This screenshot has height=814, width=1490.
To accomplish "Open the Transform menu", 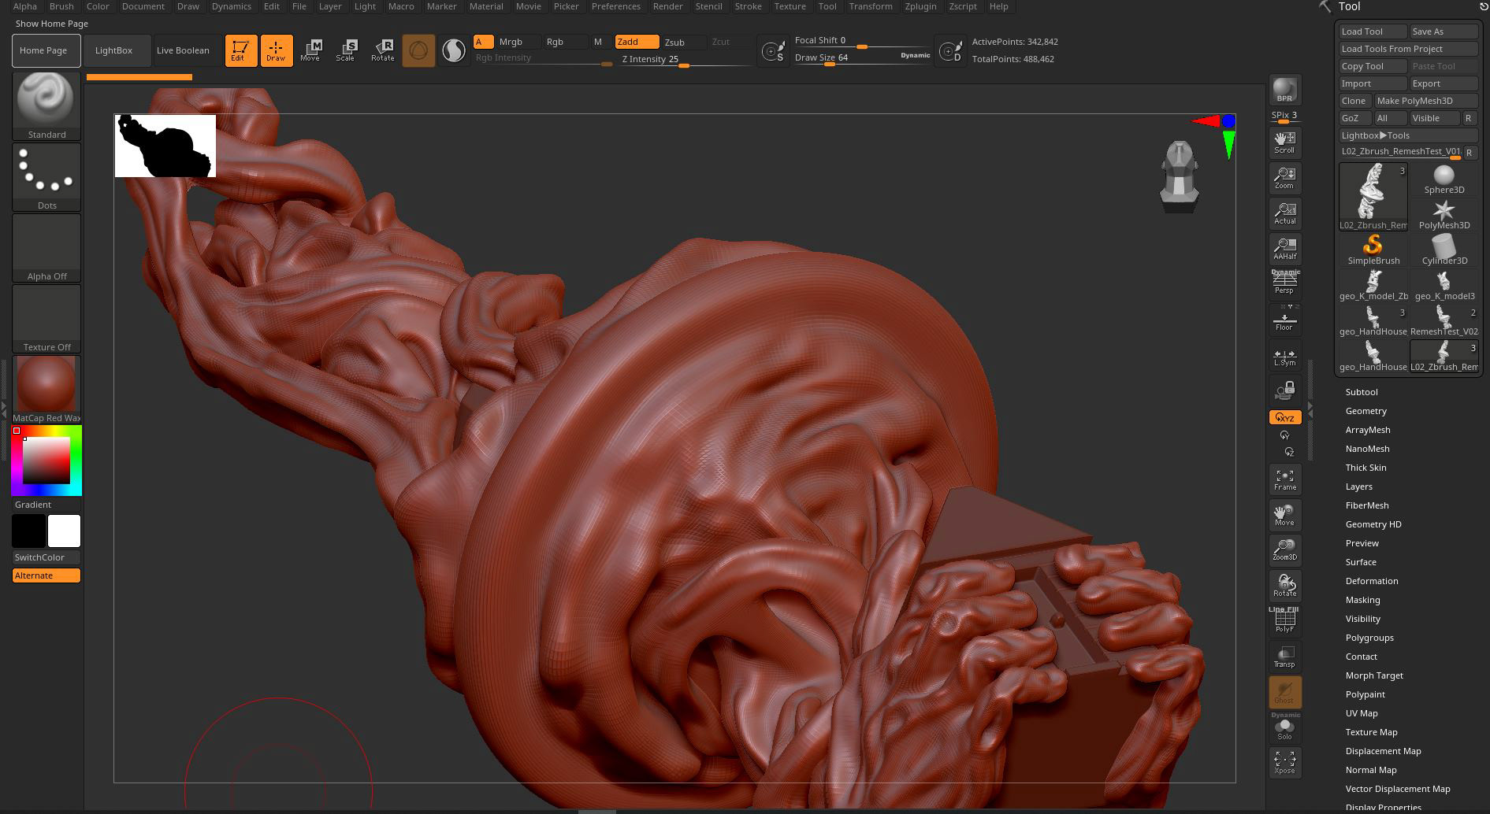I will [870, 6].
